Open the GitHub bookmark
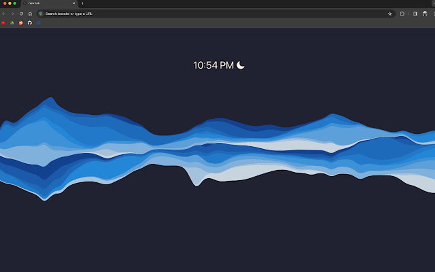The image size is (435, 272). (x=30, y=23)
